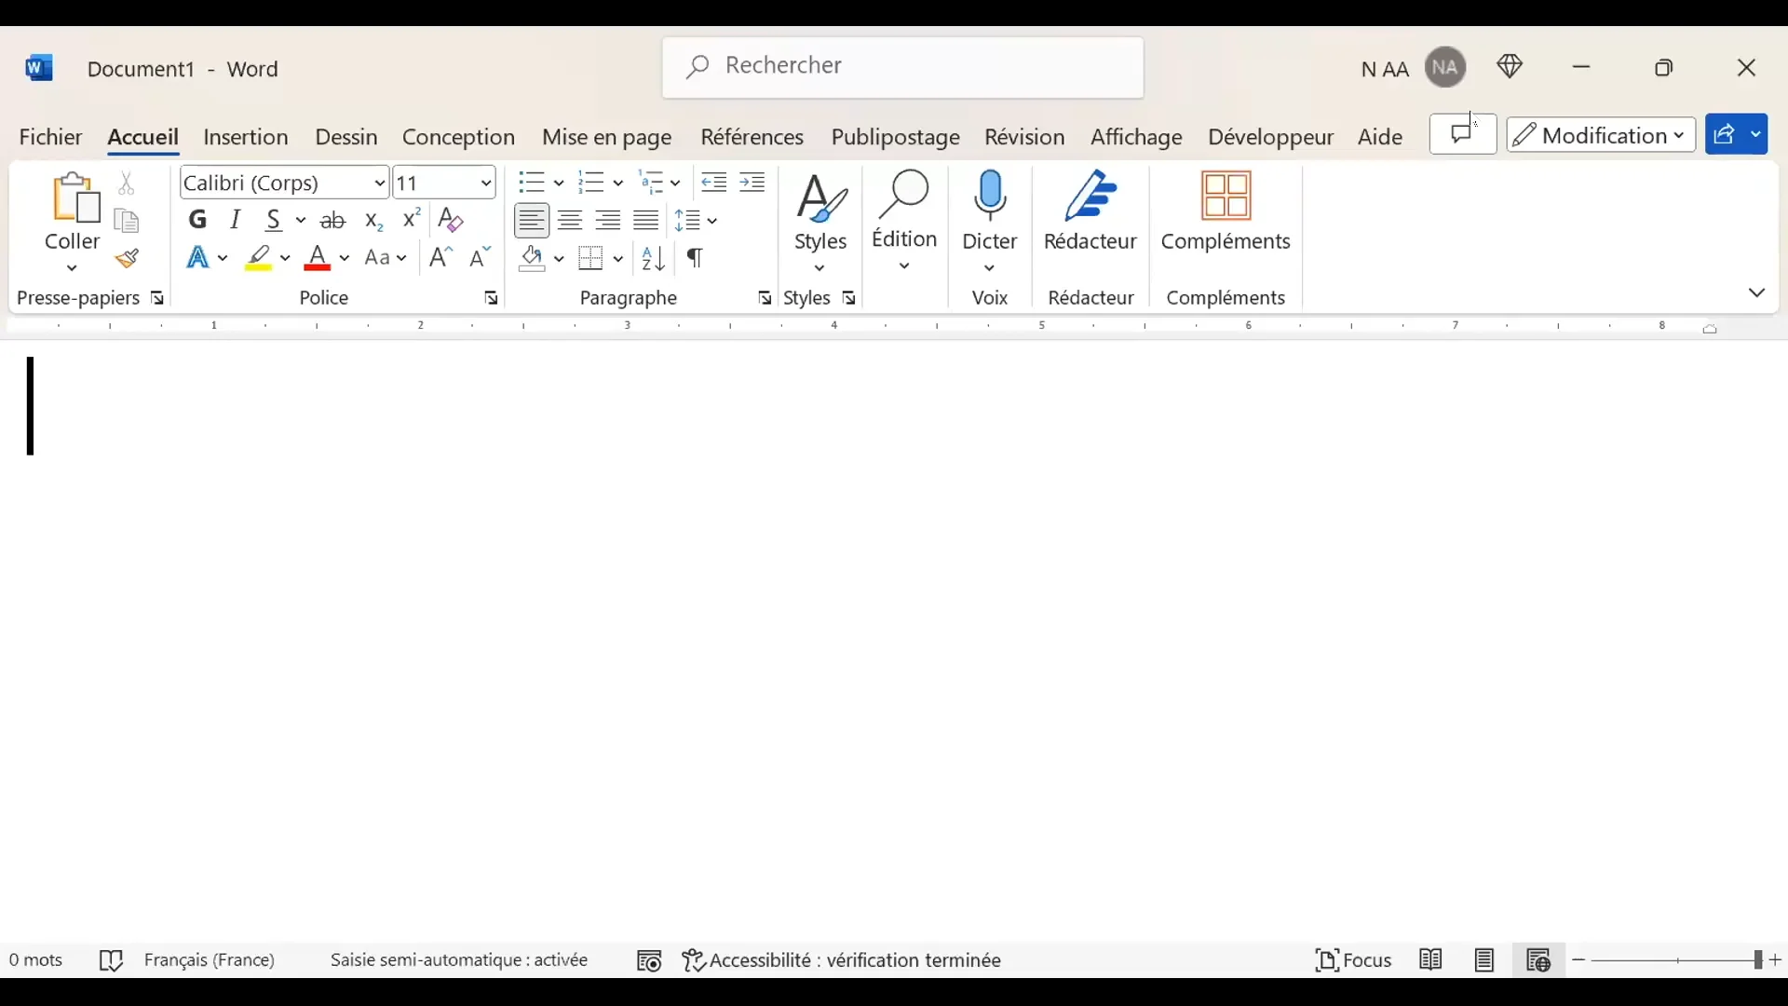Open Paragraphe dialog launcher
The width and height of the screenshot is (1788, 1006).
point(765,299)
